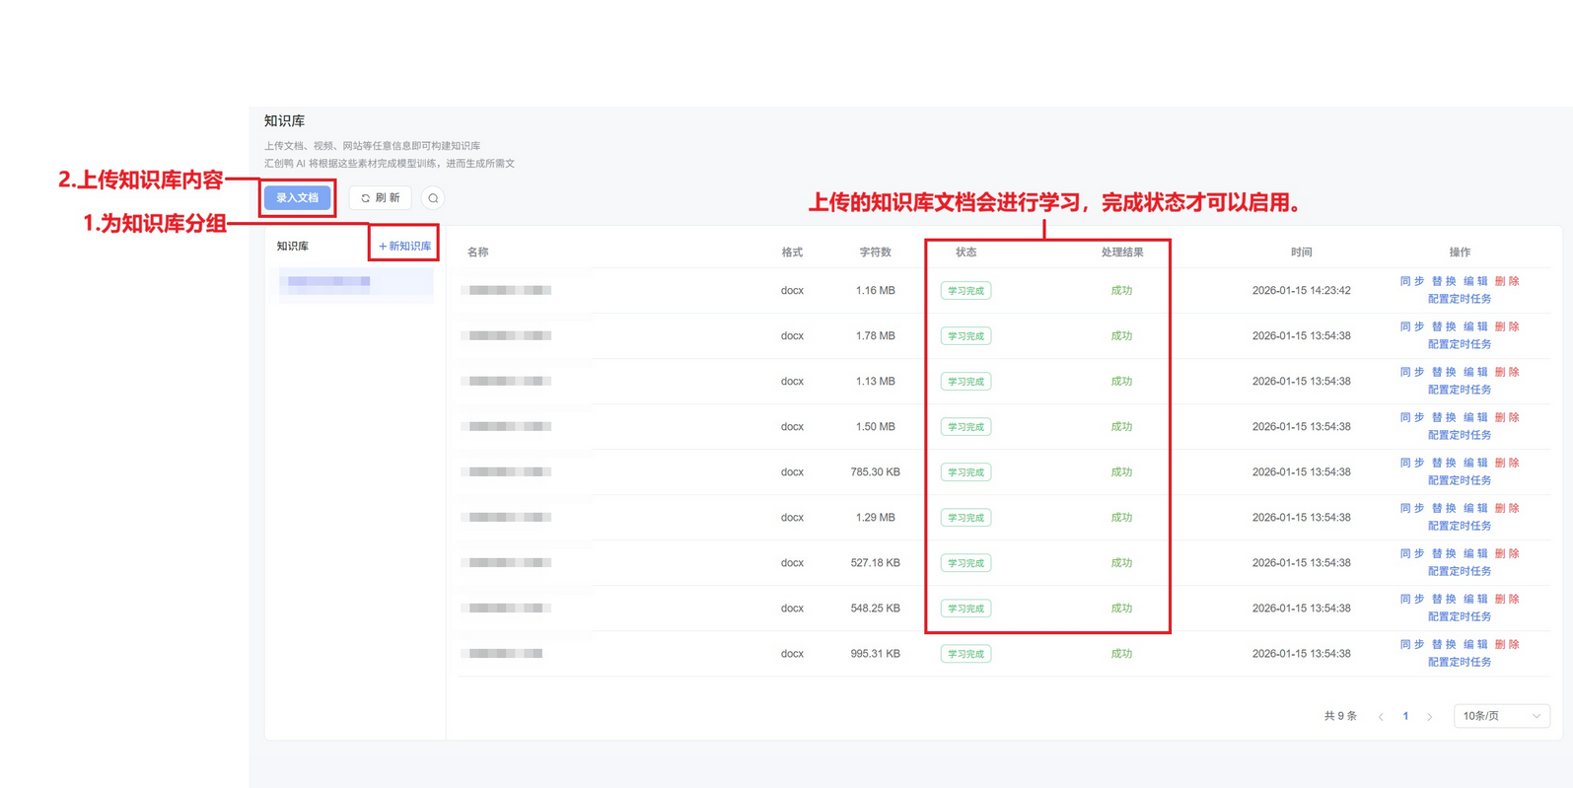
Task: Go to the next page arrow
Action: tap(1430, 717)
